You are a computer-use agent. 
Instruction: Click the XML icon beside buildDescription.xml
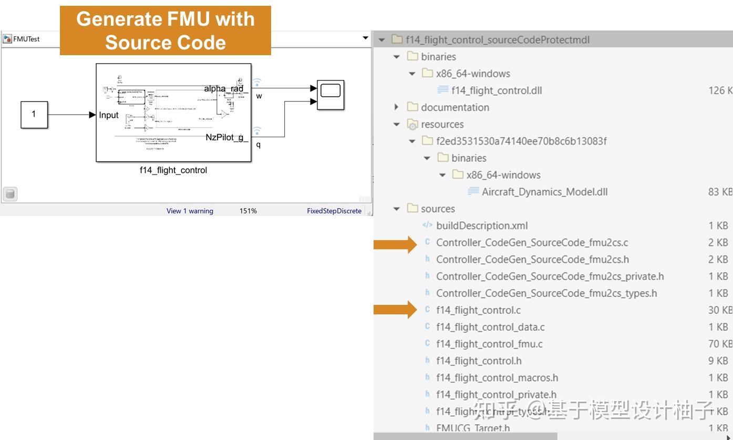pyautogui.click(x=427, y=226)
